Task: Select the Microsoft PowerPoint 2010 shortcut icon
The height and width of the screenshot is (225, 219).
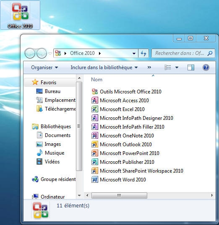Action: (x=95, y=153)
